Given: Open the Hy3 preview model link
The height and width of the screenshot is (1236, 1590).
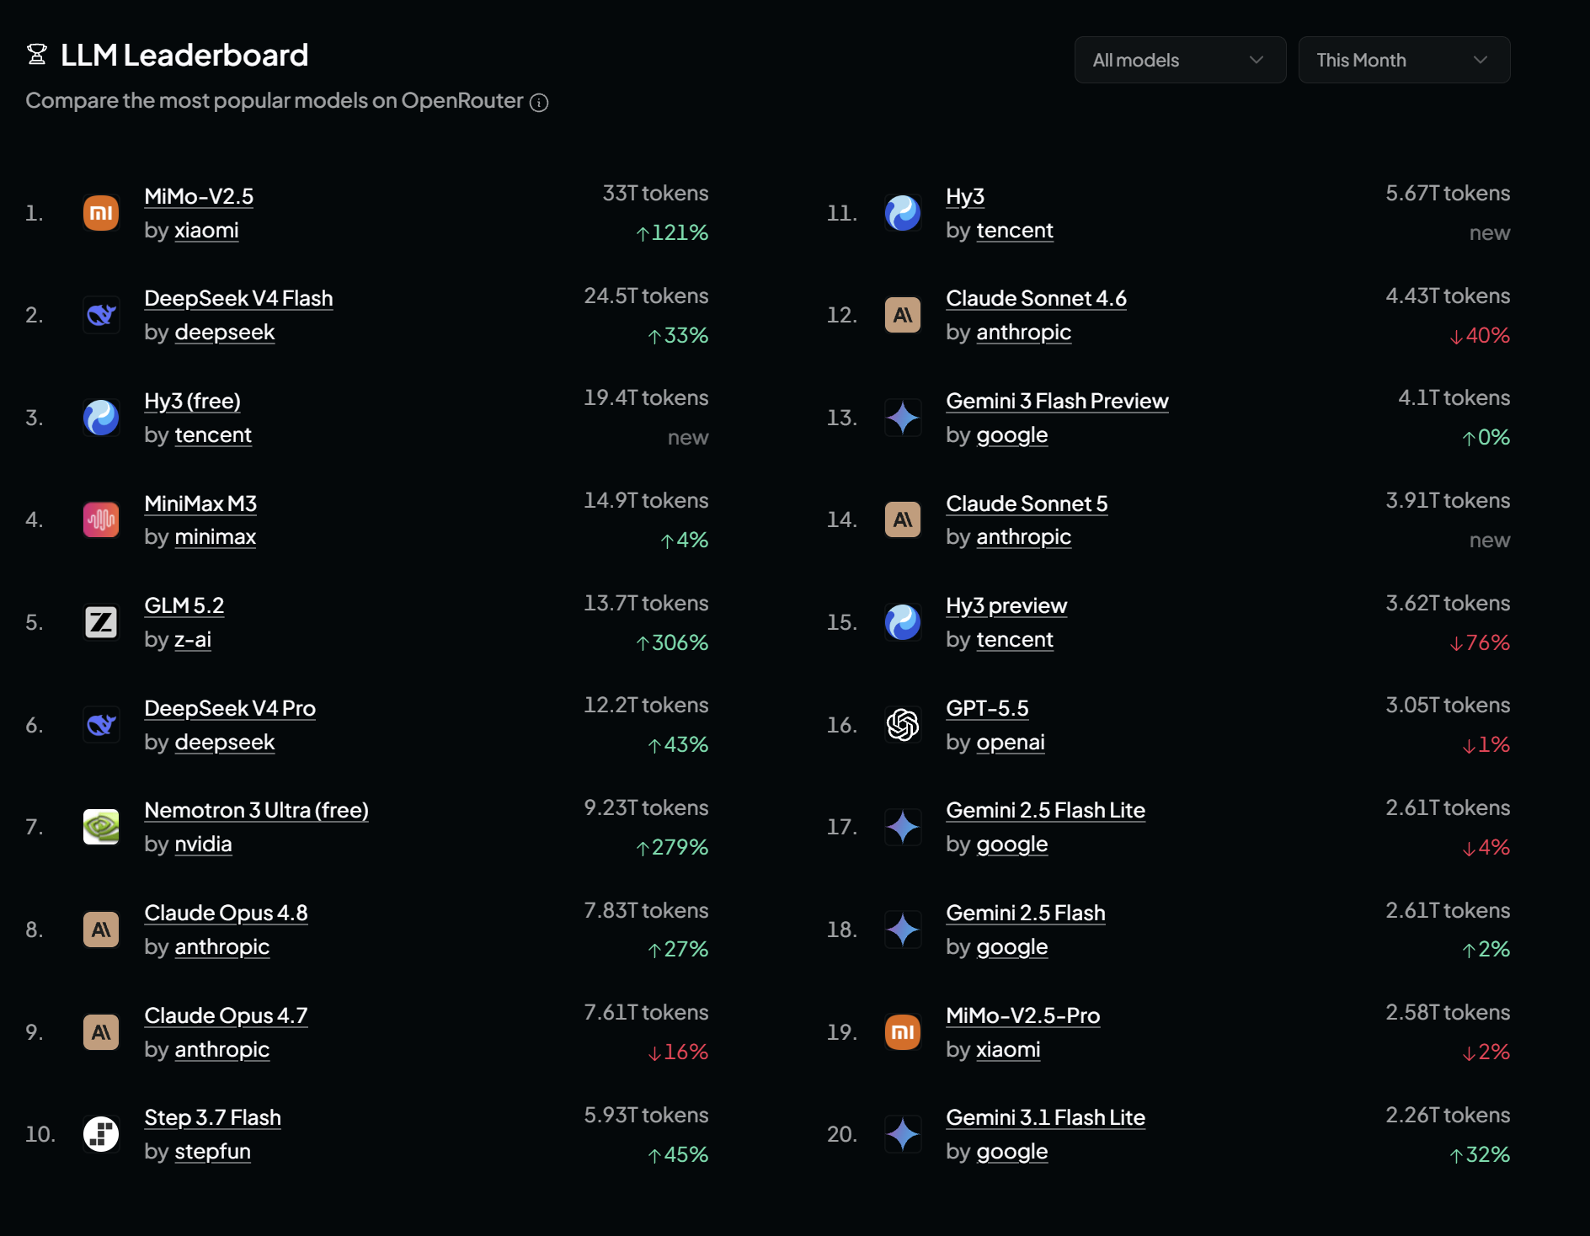Looking at the screenshot, I should (1006, 605).
